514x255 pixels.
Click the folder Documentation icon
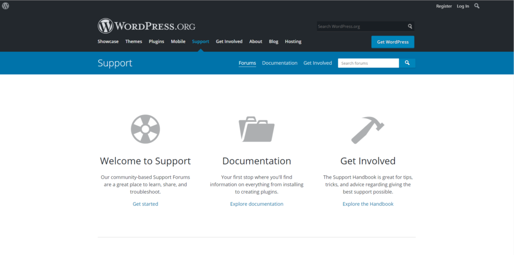point(256,129)
